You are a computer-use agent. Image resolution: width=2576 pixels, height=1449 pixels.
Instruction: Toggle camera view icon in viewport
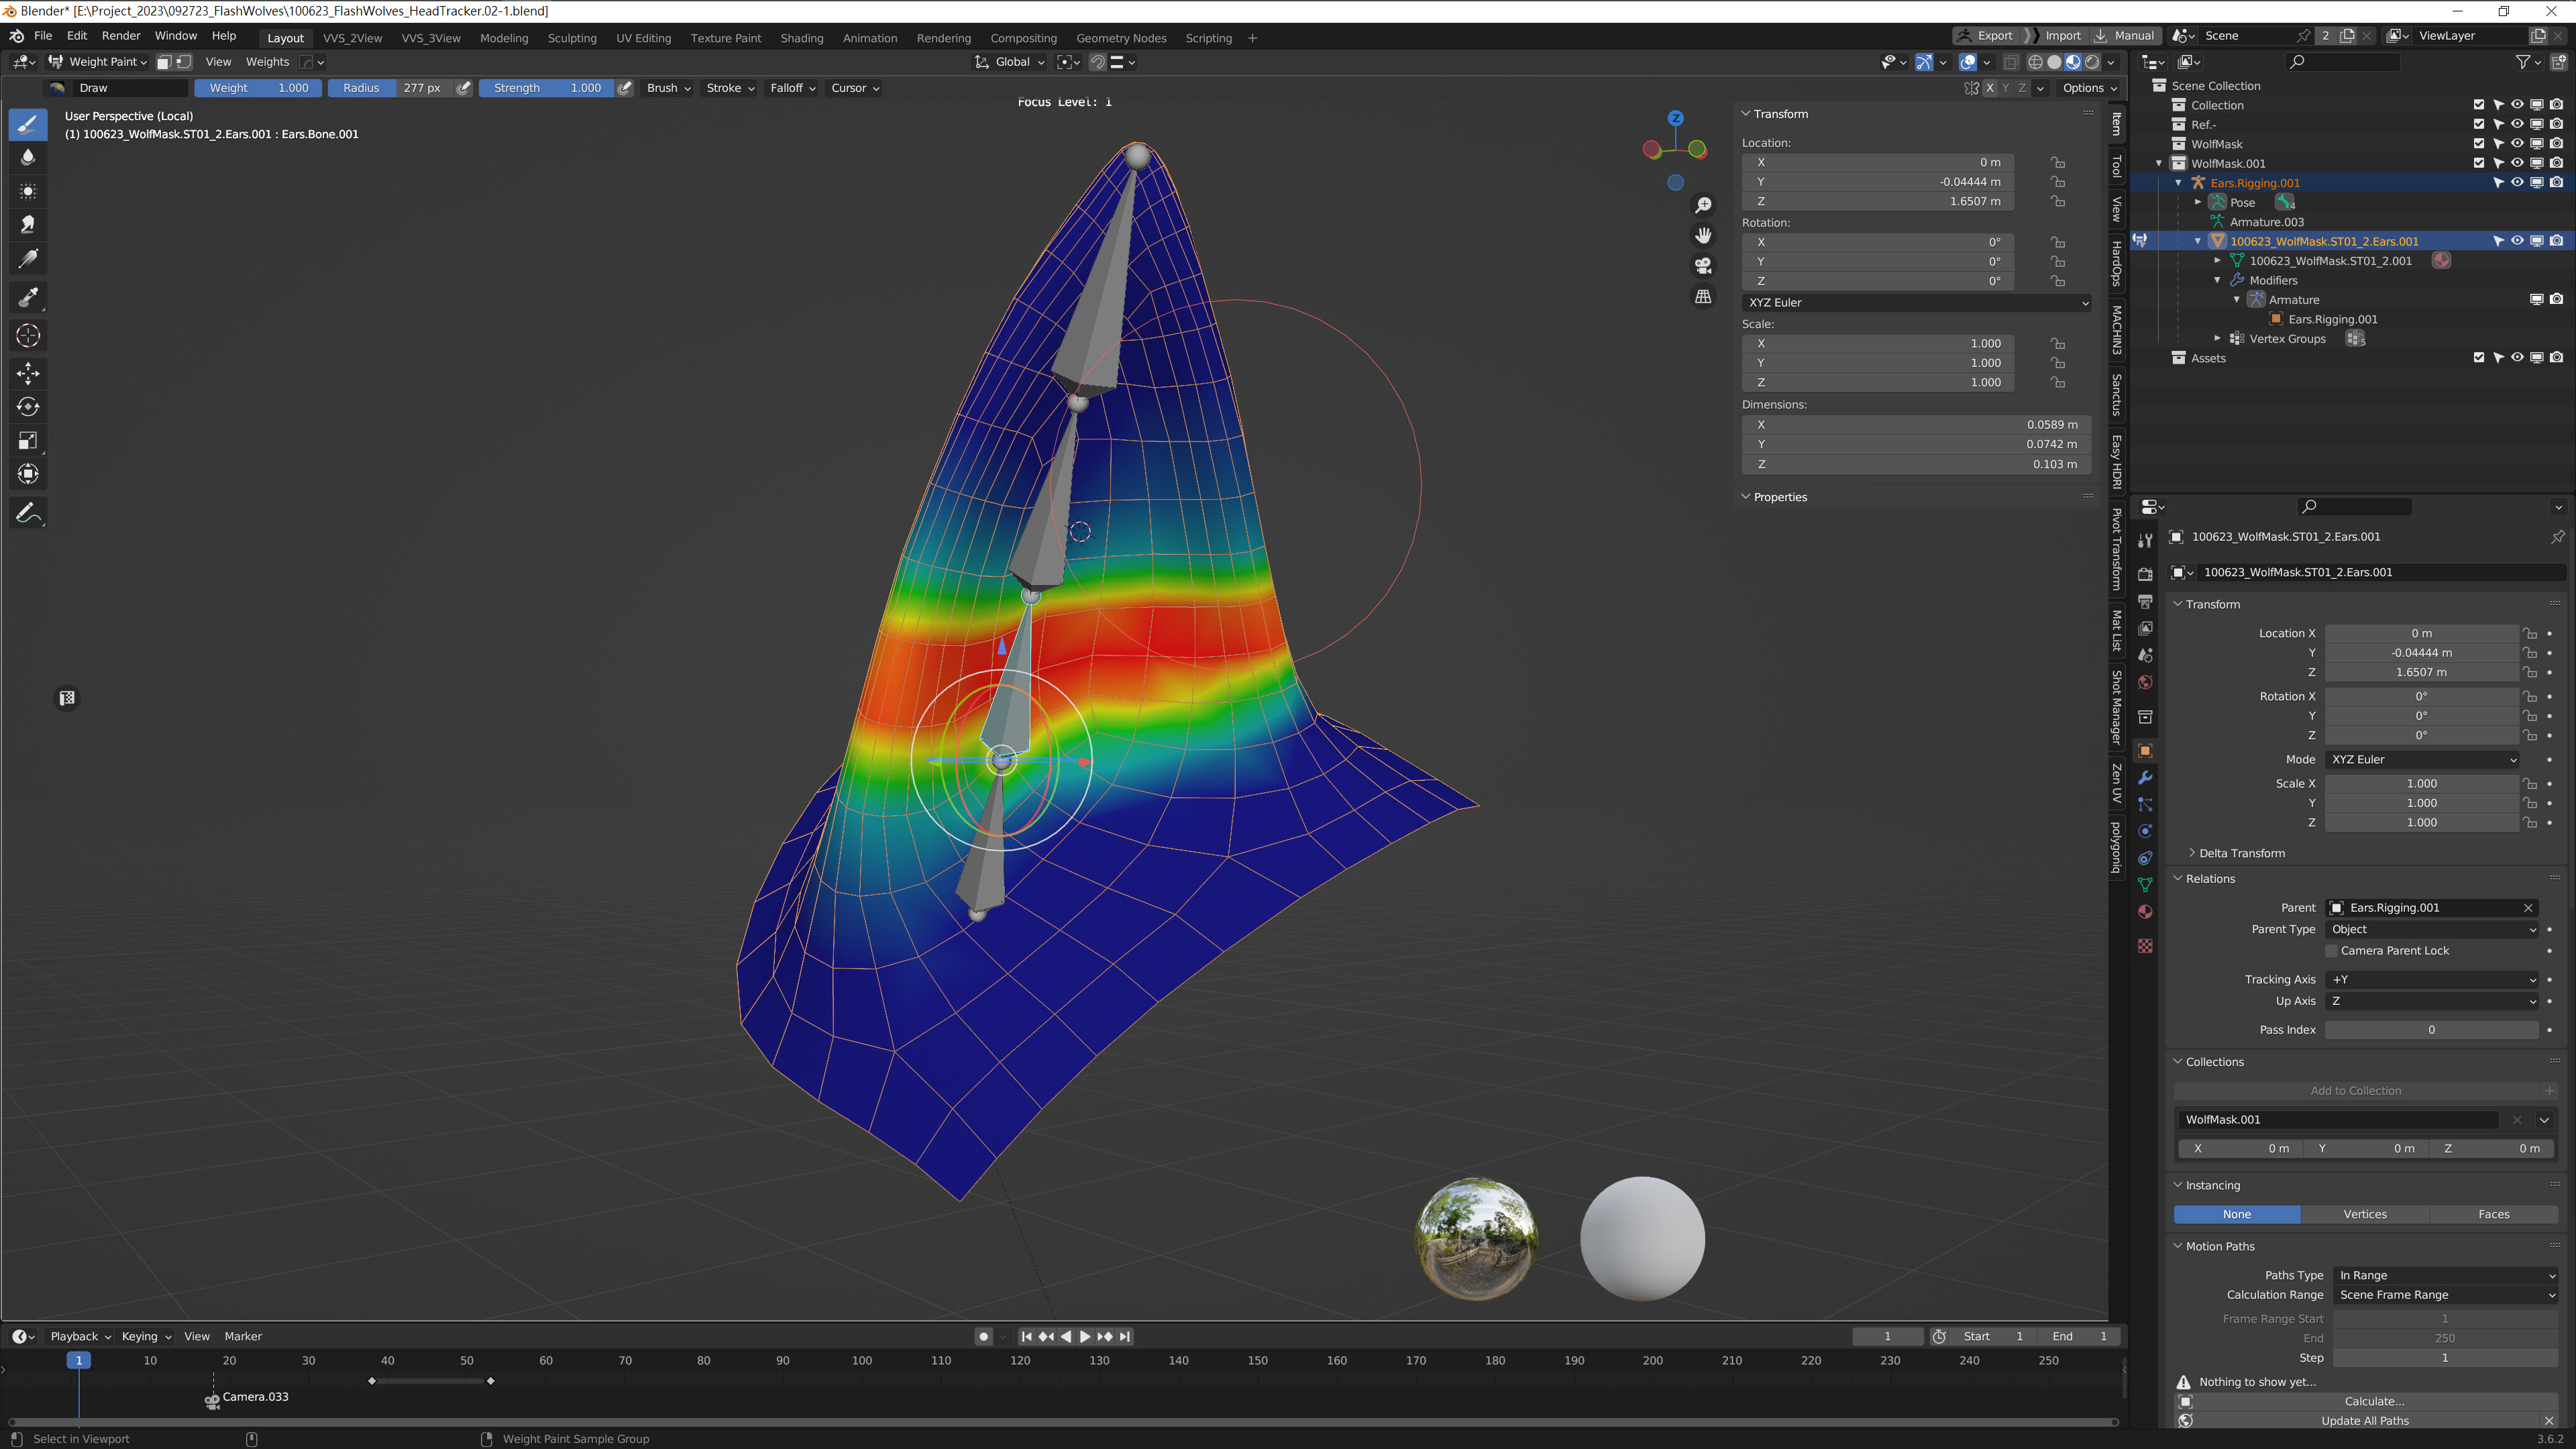click(1703, 266)
